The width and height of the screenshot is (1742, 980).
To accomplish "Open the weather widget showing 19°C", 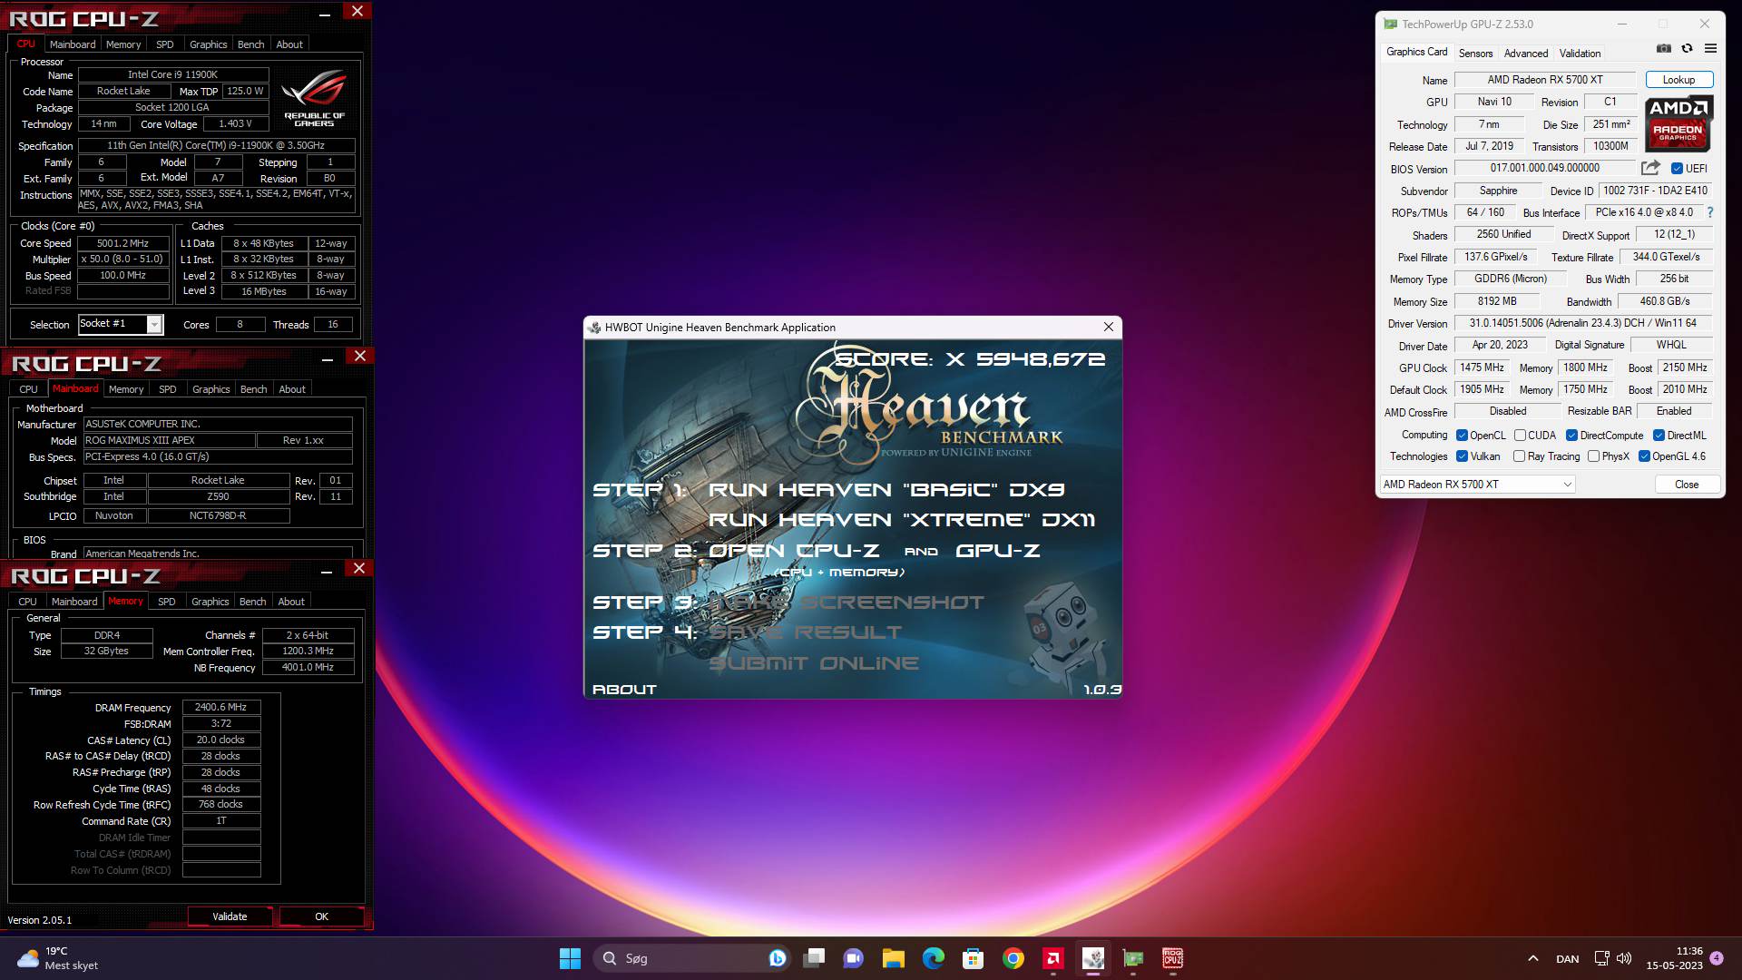I will [58, 958].
